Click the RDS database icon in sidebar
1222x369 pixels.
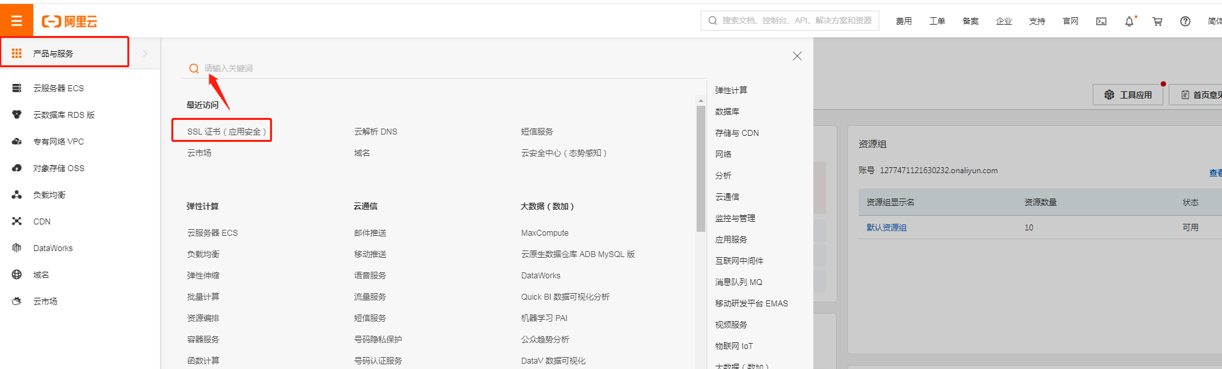17,115
